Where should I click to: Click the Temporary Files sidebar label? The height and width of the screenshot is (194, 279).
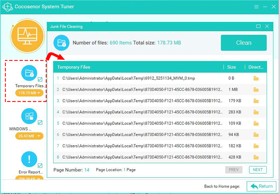pos(30,86)
